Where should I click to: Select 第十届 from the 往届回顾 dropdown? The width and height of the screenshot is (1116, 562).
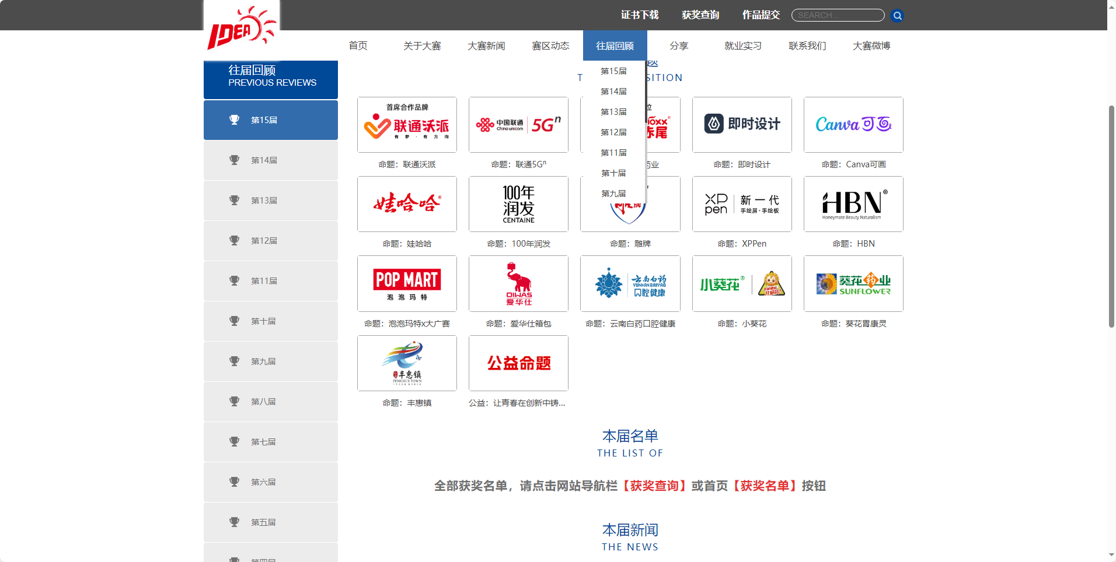coord(614,173)
